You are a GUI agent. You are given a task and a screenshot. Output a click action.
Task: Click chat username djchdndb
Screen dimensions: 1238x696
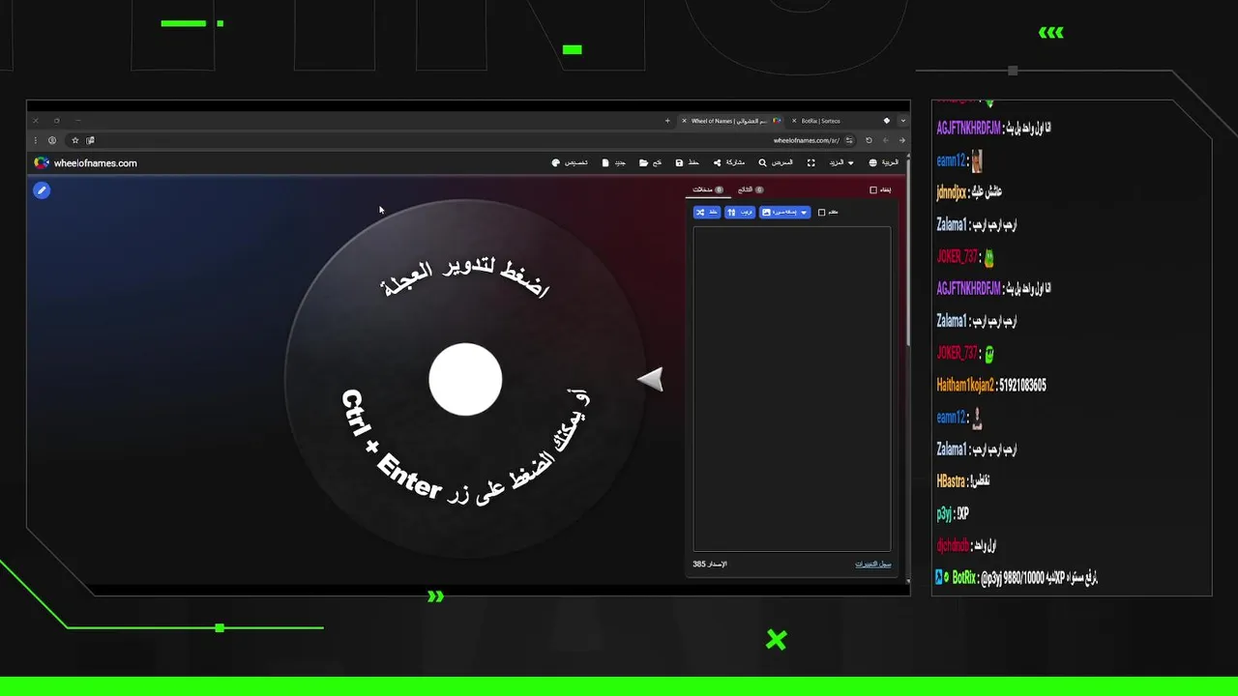[x=952, y=545]
